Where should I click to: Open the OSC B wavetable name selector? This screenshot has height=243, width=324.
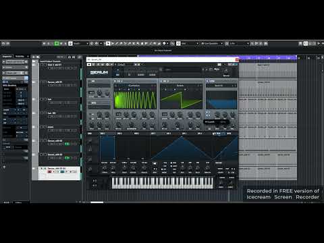click(180, 86)
